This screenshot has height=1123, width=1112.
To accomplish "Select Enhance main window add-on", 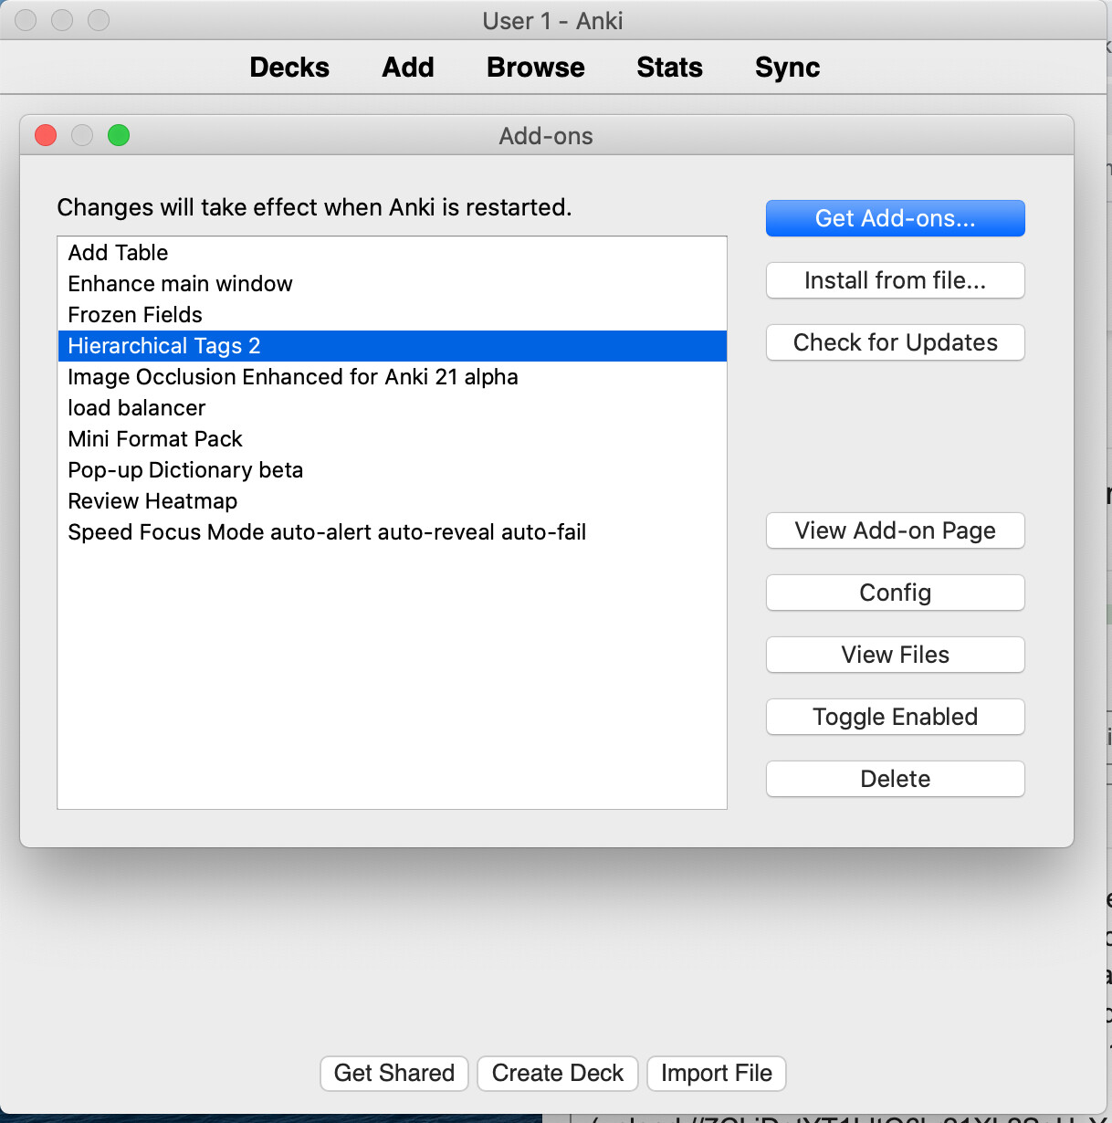I will tap(392, 284).
